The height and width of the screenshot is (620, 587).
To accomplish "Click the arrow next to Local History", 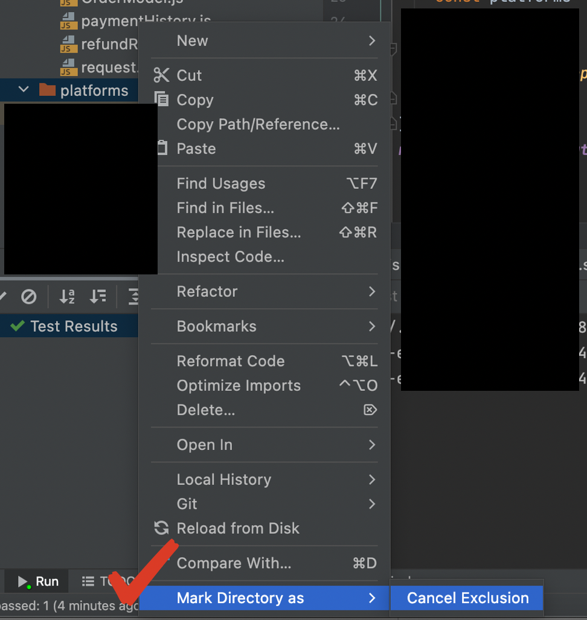I will [x=372, y=480].
